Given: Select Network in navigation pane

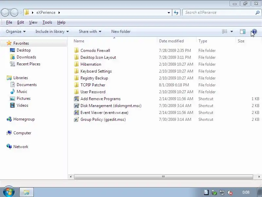Looking at the screenshot, I should (21, 146).
